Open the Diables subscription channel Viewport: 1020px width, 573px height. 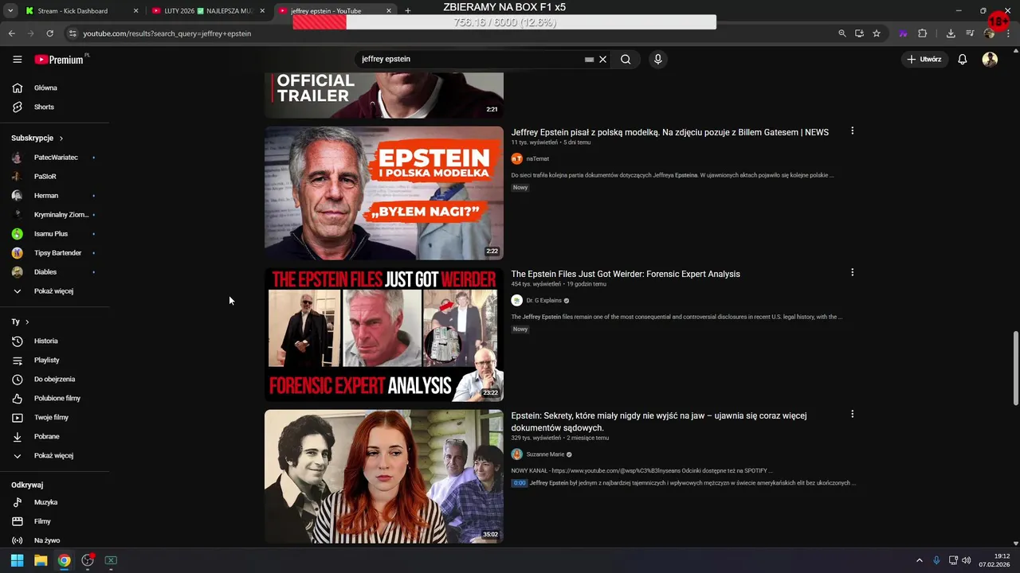54,272
